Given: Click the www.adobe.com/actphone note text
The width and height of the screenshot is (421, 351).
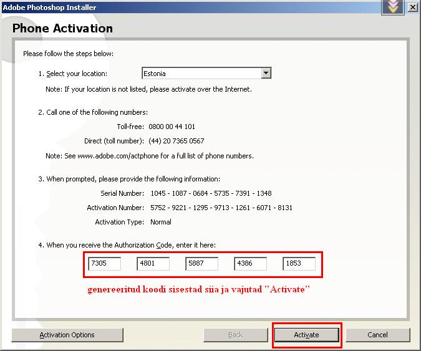Looking at the screenshot, I should pos(150,156).
